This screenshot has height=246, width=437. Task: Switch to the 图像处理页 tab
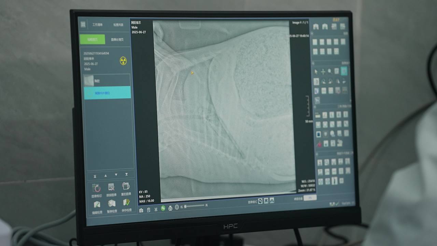pos(117,40)
